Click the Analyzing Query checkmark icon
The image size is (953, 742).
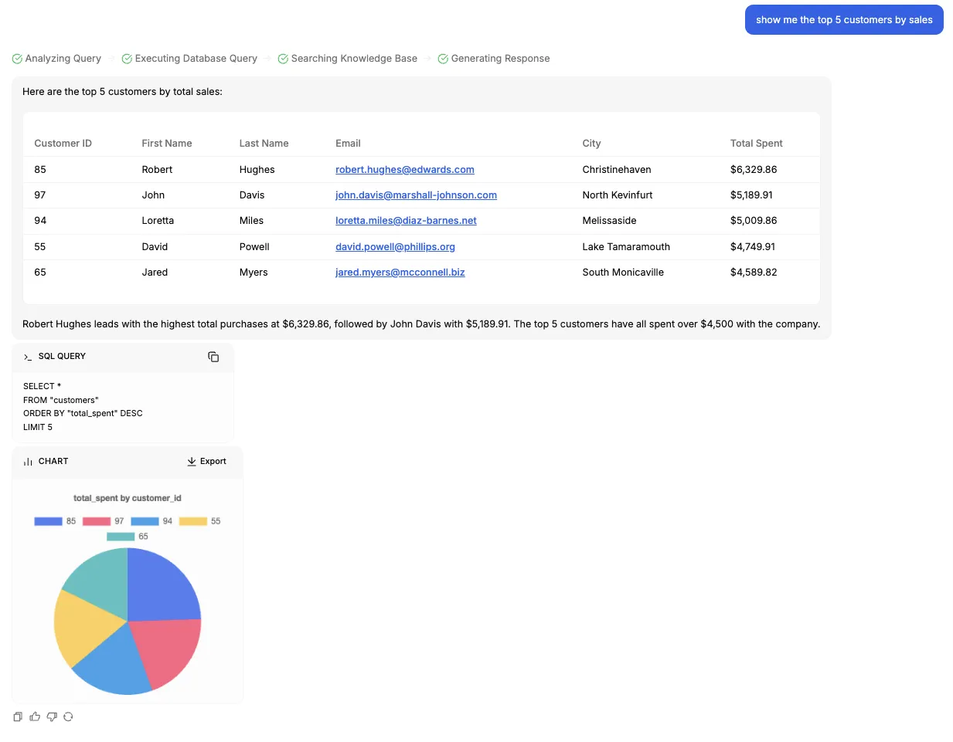[17, 59]
